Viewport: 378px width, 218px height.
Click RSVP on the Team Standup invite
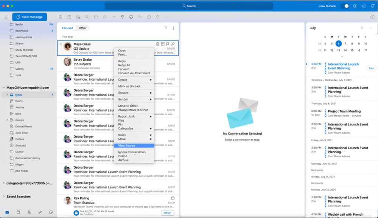click(x=167, y=213)
